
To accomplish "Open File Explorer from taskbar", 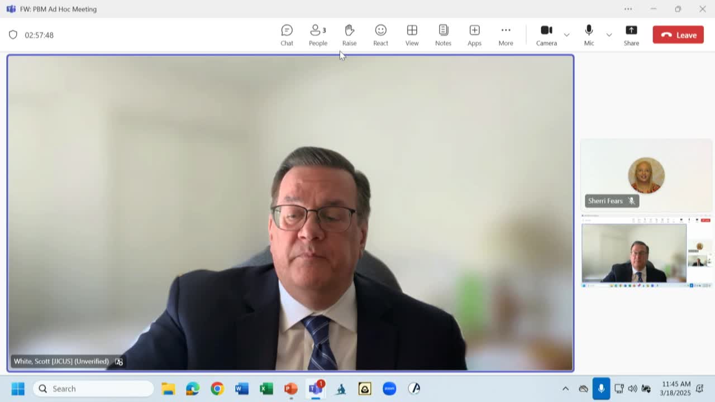I will click(x=168, y=389).
